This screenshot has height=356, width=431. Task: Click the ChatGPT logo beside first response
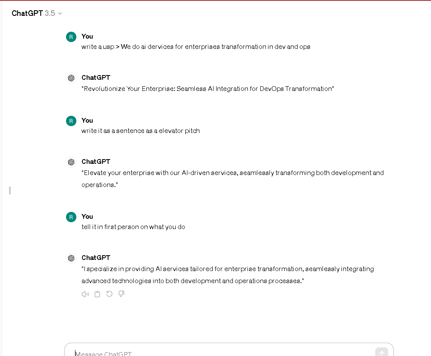71,78
